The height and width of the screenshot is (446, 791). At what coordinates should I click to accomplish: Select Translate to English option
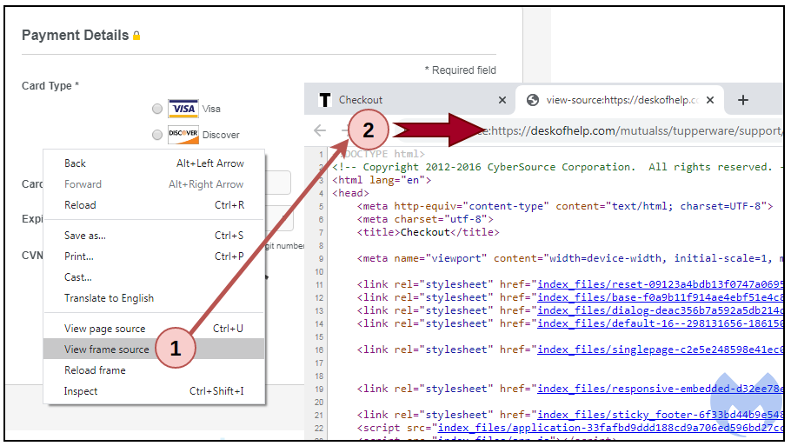109,298
